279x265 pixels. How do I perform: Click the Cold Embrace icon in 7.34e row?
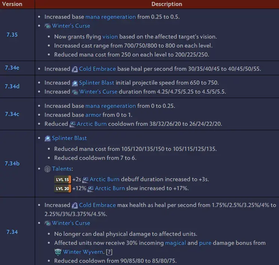[75, 69]
